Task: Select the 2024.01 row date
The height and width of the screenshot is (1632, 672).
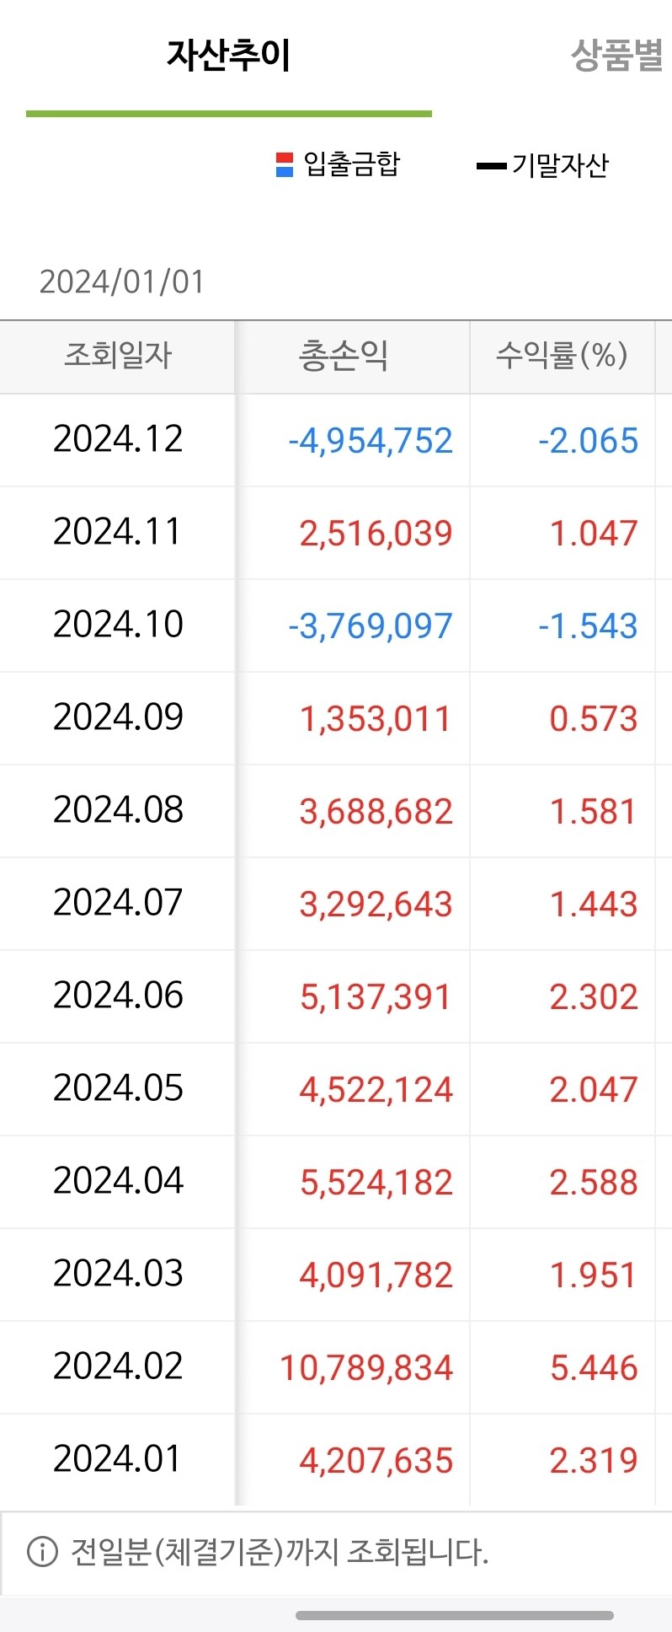Action: click(x=118, y=1459)
